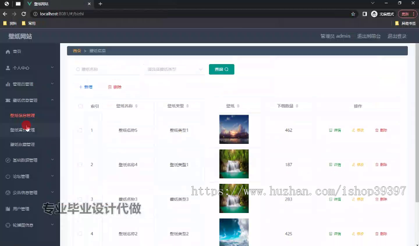Click 首页 in the breadcrumb
The image size is (419, 246).
(77, 51)
